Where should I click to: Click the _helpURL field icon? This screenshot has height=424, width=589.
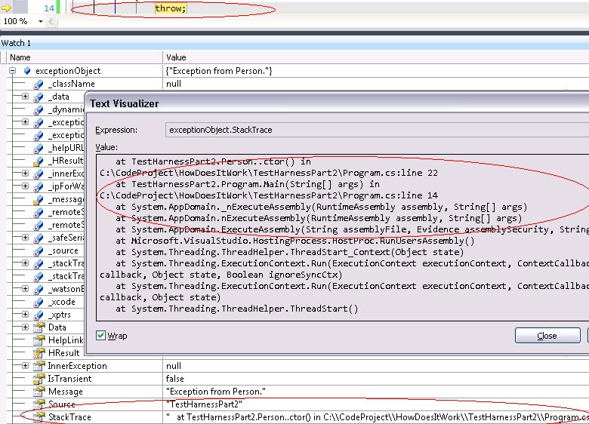[39, 148]
